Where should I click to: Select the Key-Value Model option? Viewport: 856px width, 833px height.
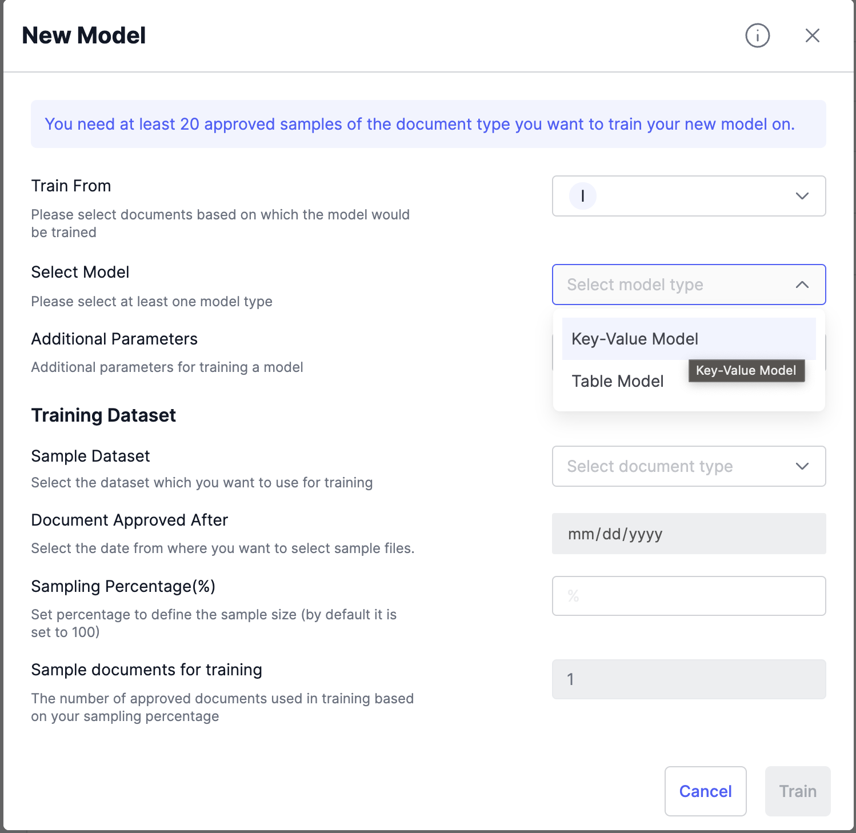pos(634,339)
